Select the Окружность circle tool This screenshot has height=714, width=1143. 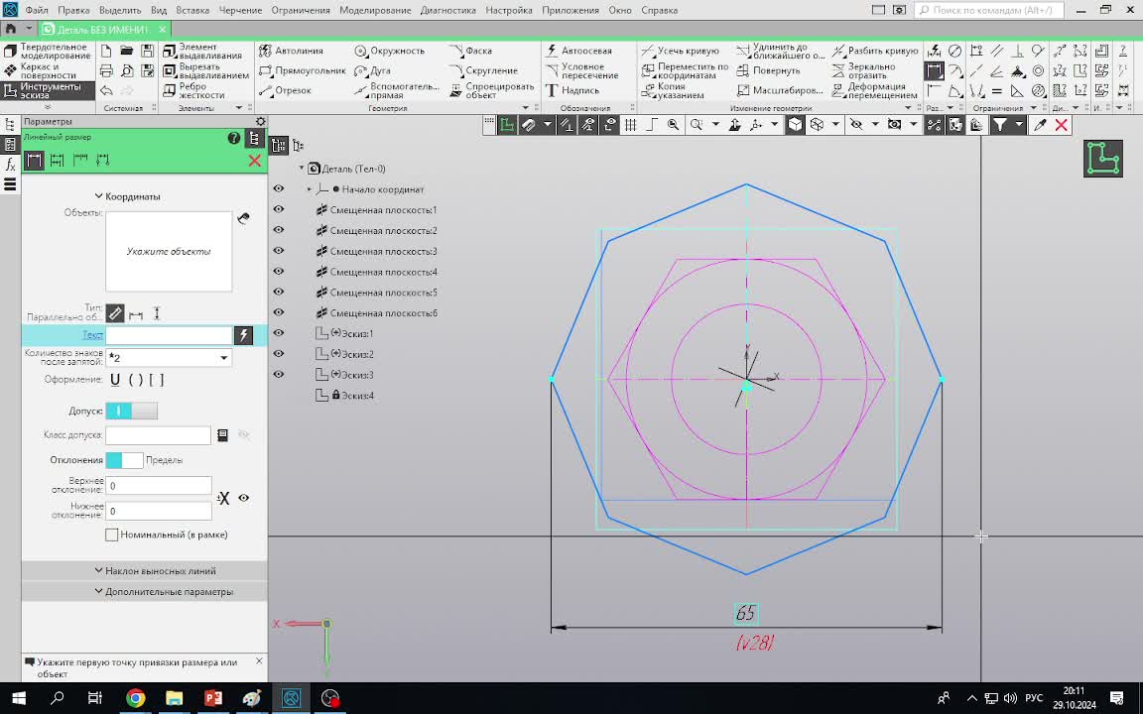point(389,51)
